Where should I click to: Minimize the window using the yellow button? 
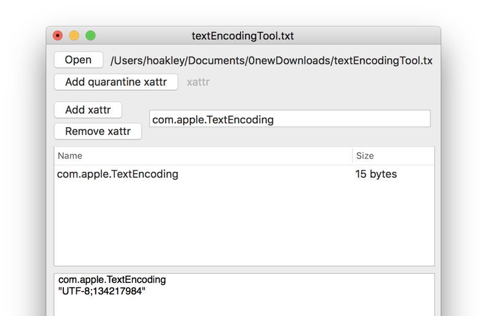pos(74,36)
